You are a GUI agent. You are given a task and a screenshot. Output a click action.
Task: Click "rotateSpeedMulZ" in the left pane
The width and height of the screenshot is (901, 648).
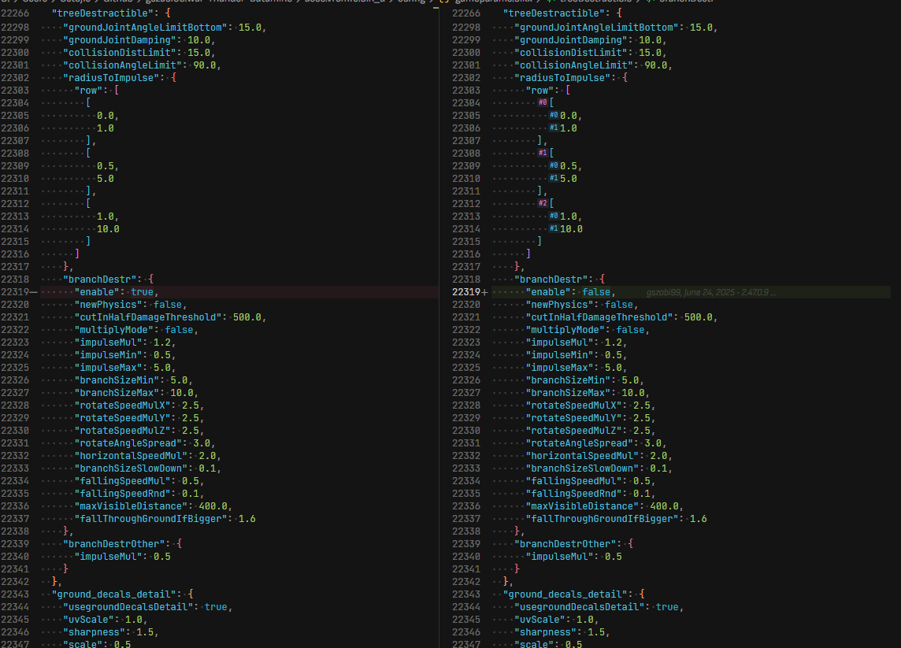click(x=122, y=431)
